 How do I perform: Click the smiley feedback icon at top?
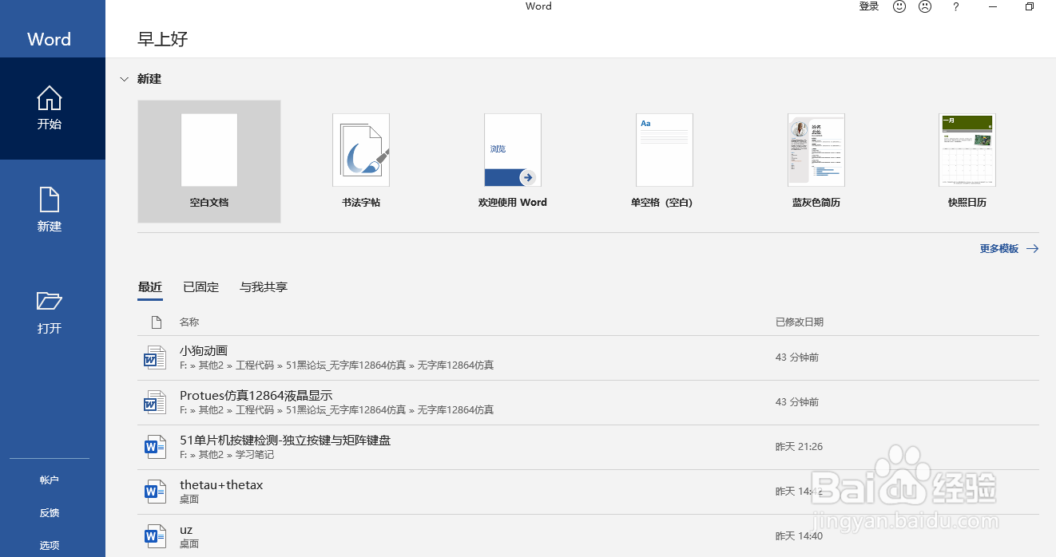click(899, 6)
